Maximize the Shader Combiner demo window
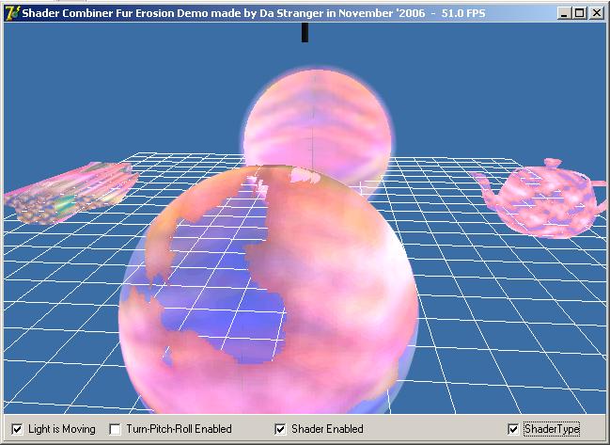Image resolution: width=610 pixels, height=445 pixels. (580, 13)
